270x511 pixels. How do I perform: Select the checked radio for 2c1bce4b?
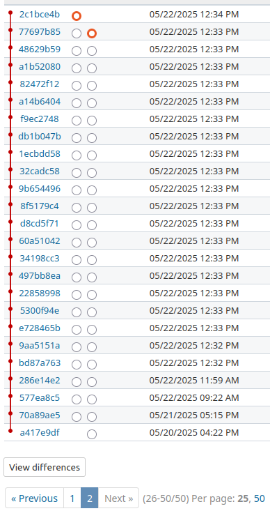[77, 16]
